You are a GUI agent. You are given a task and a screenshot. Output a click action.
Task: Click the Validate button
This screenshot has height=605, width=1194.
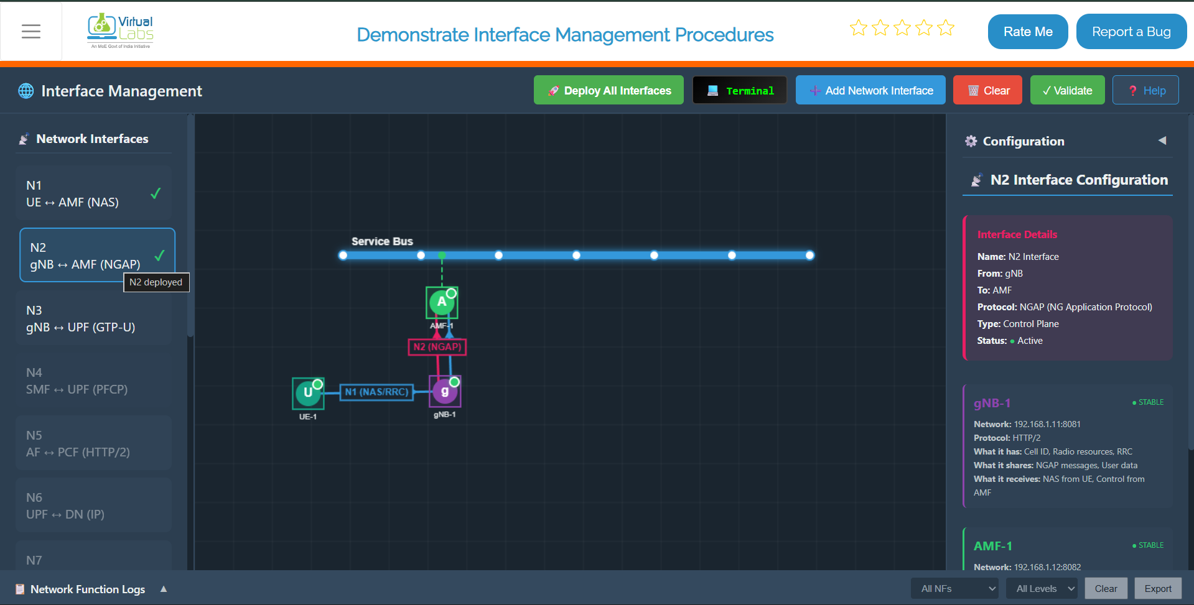click(x=1068, y=90)
